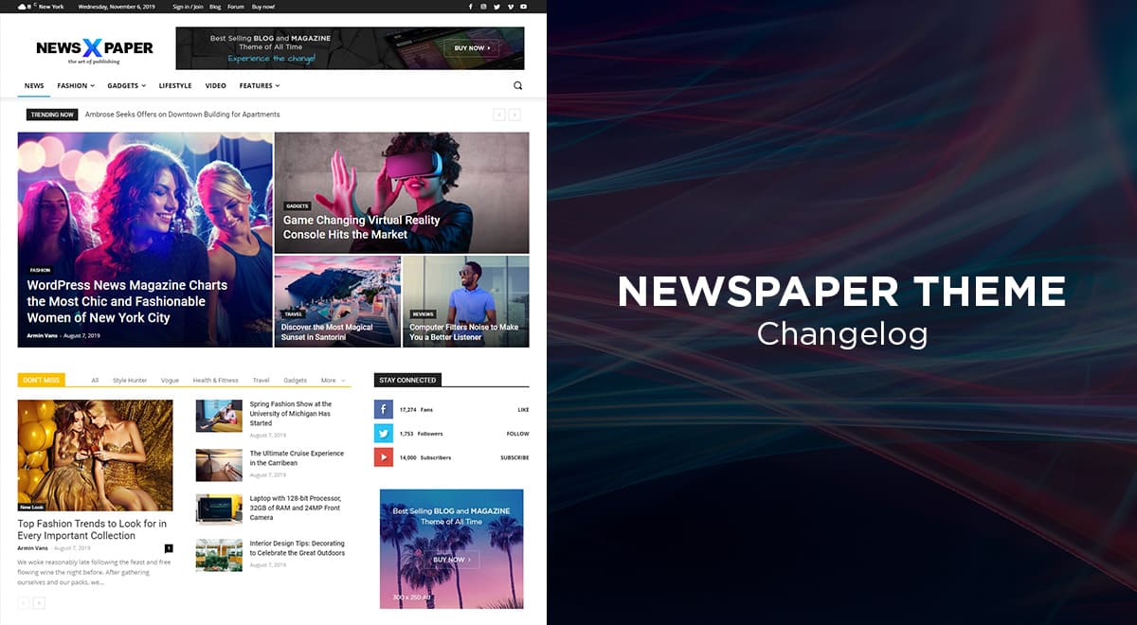Open the Vimeo icon in the top bar
This screenshot has width=1137, height=625.
click(510, 7)
